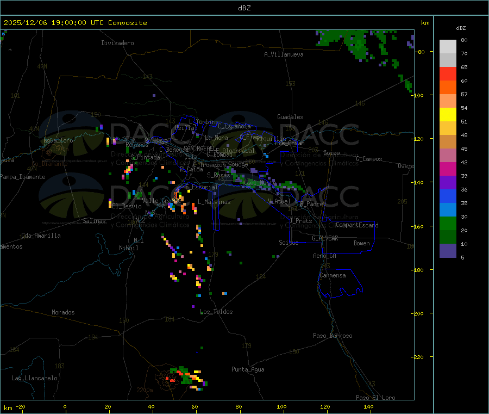Click the 'Paso_Barroso' place label
This screenshot has height=414, width=489.
click(333, 336)
